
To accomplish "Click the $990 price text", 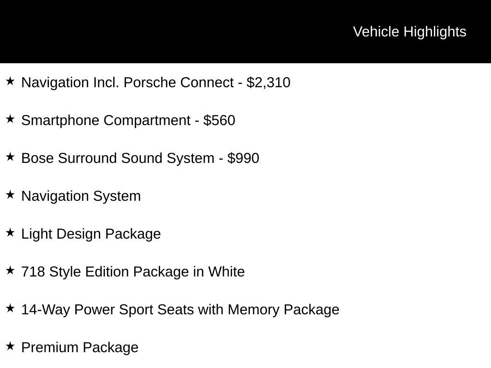I will click(x=243, y=158).
